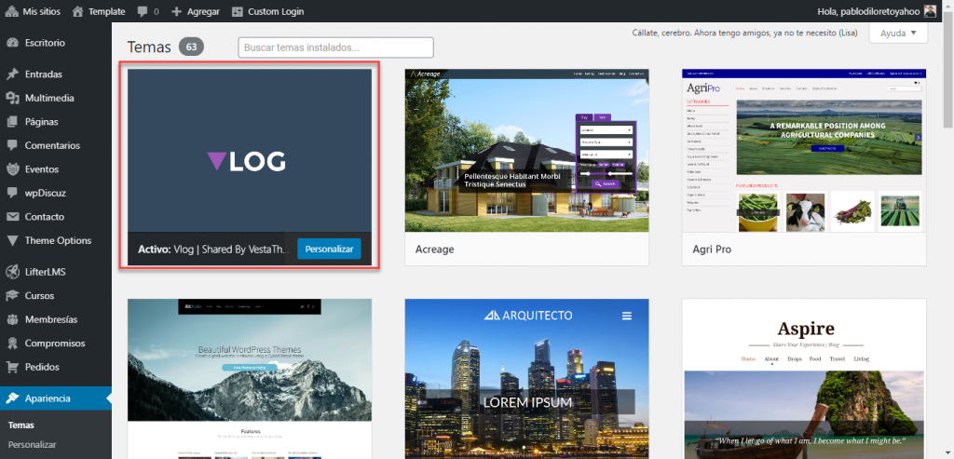954x459 pixels.
Task: Select the Agri Pro theme thumbnail
Action: 804,150
